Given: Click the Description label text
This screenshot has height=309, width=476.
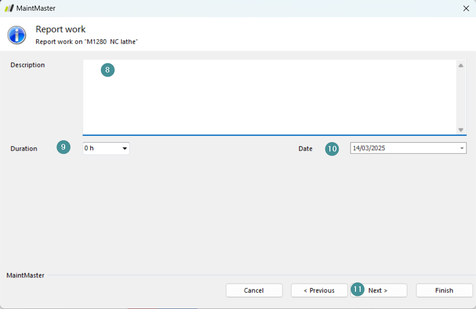Looking at the screenshot, I should click(x=27, y=65).
